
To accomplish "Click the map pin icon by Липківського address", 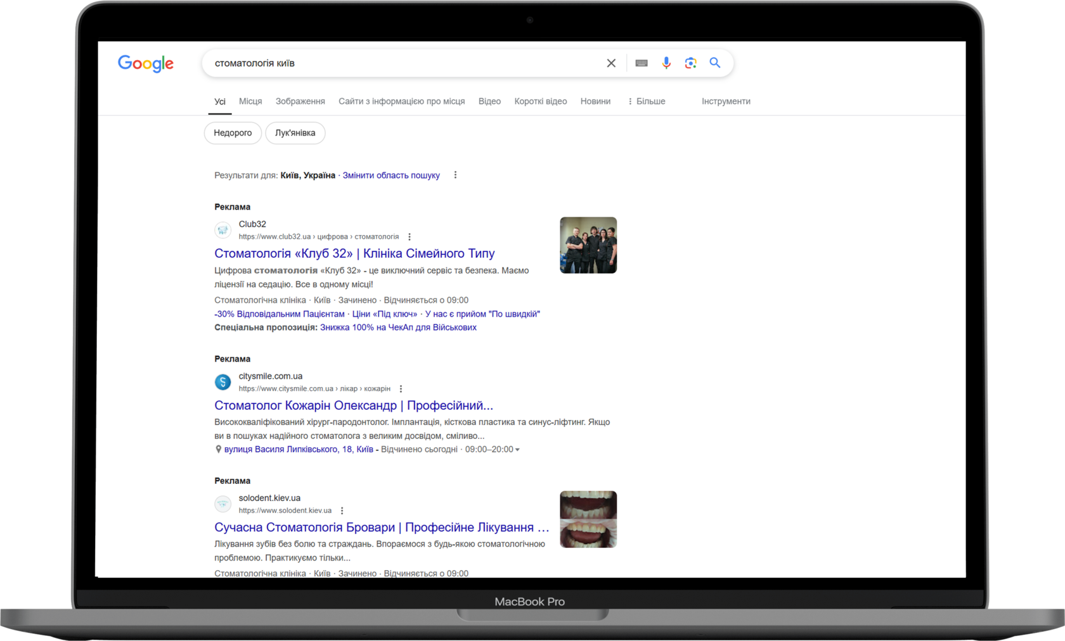I will pos(218,449).
